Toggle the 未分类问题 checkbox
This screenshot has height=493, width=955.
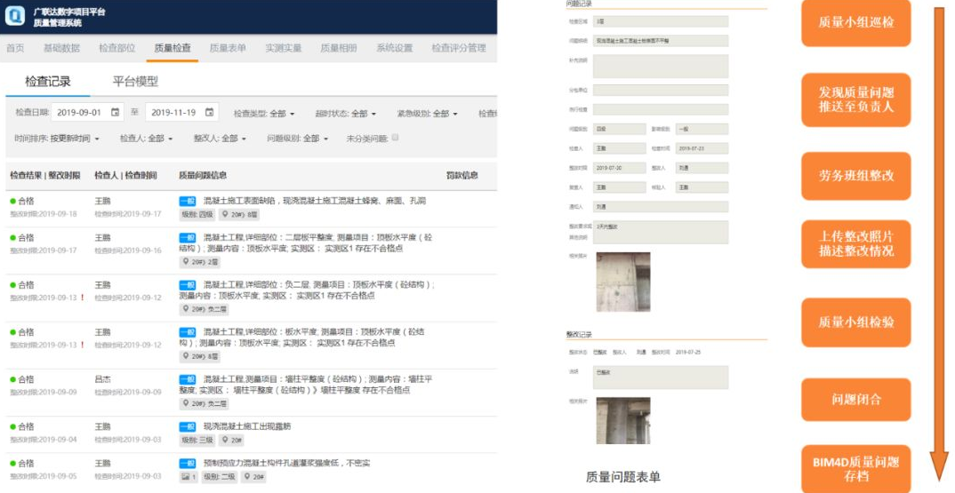396,139
